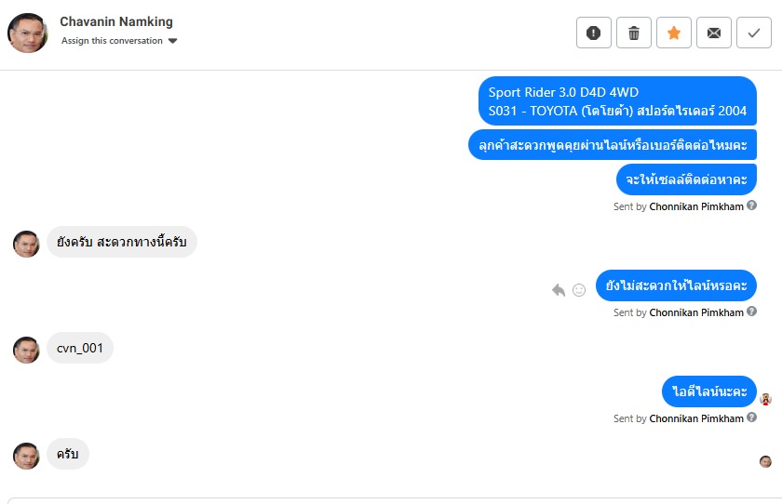Screen dimensions: 782x504
Task: Expand the Assign this conversation dropdown arrow
Action: [173, 41]
